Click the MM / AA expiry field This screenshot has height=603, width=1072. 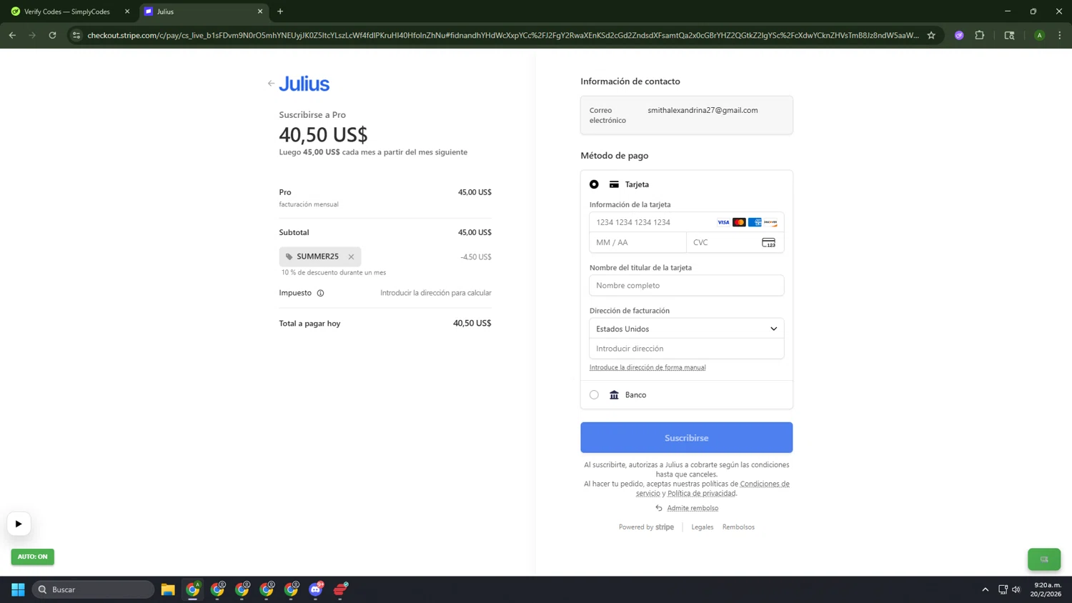637,242
